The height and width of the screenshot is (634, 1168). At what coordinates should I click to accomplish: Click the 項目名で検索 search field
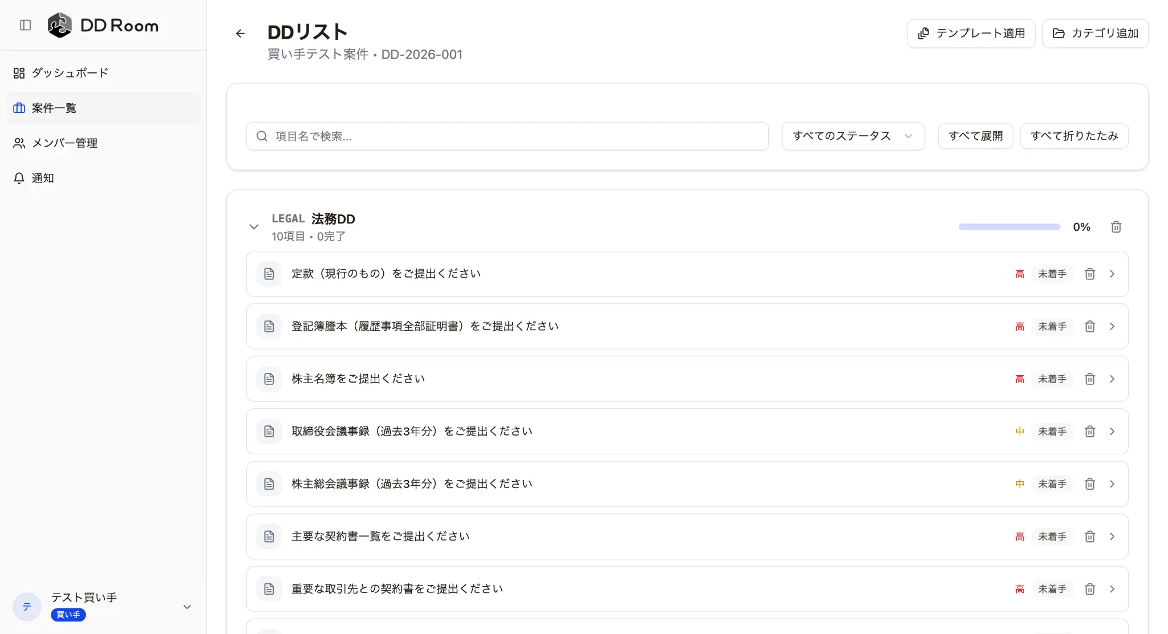coord(508,136)
